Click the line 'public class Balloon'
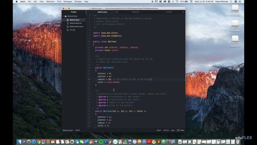The width and height of the screenshot is (257, 145). point(104,41)
